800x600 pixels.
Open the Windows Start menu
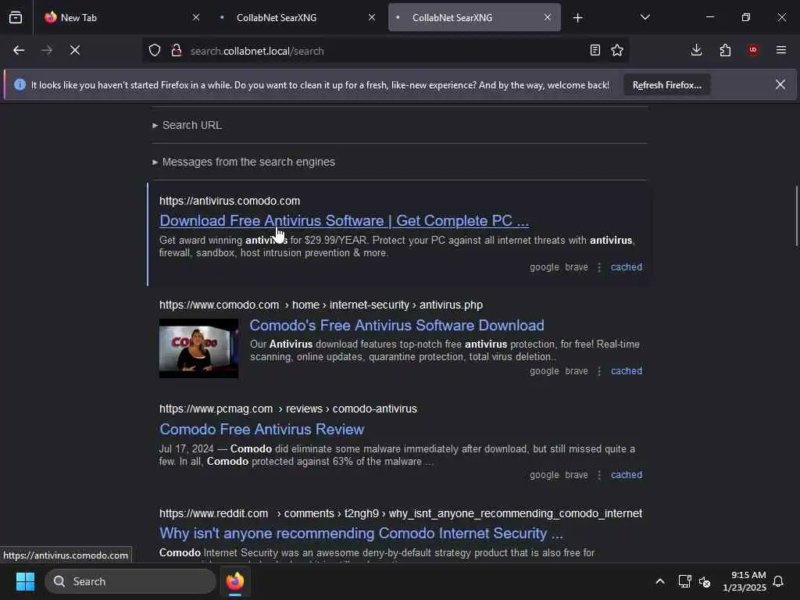[x=25, y=581]
